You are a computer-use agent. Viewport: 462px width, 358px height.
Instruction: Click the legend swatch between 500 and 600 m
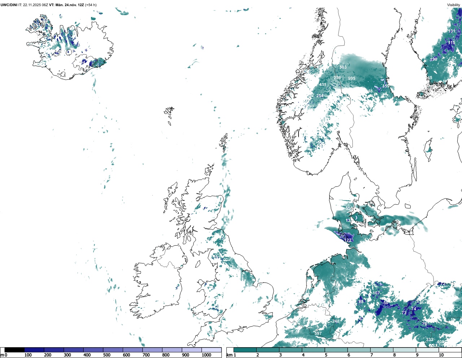click(x=113, y=350)
